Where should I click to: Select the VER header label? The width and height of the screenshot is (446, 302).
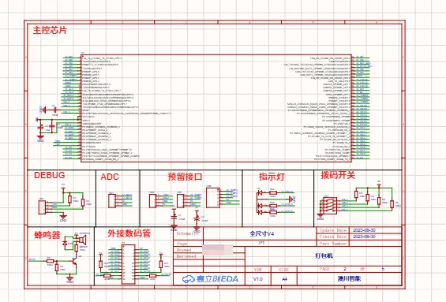257,269
